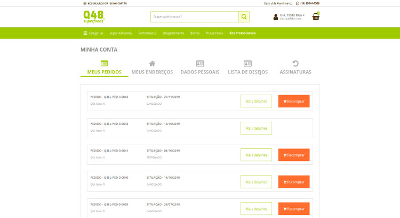The image size is (400, 218).
Task: Click 'Seus pedidos aqui' under the user name
Action: pyautogui.click(x=291, y=19)
